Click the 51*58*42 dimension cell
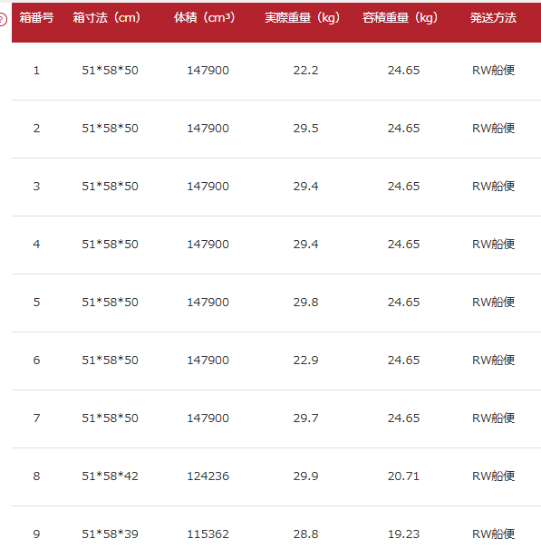 point(110,476)
